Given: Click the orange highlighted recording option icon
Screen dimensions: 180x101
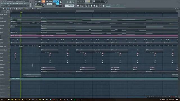Looking at the screenshot, I should tap(43, 1).
